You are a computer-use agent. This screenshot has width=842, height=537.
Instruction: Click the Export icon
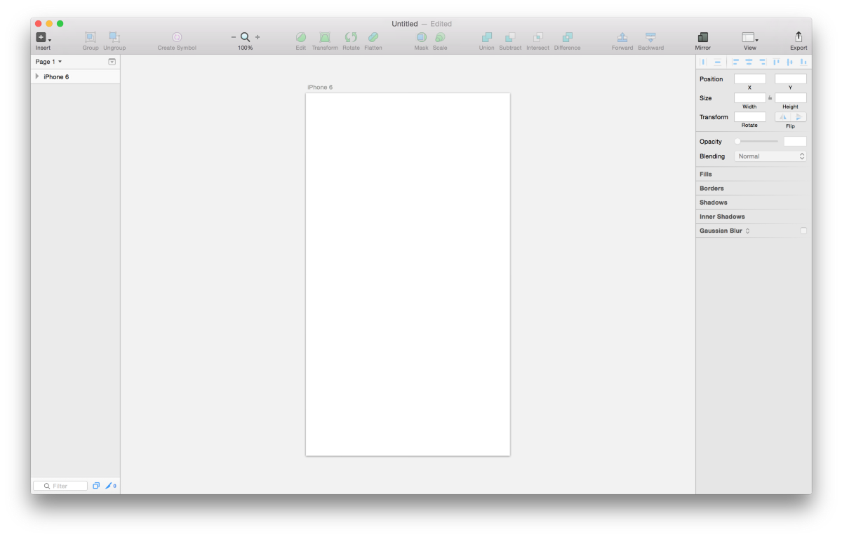coord(798,36)
